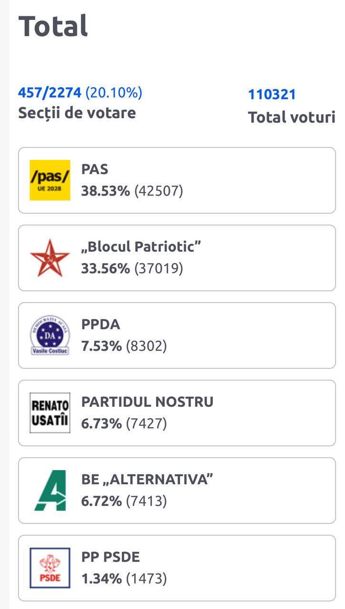Click the 38.53% PAS vote percentage
This screenshot has height=609, width=345.
105,191
